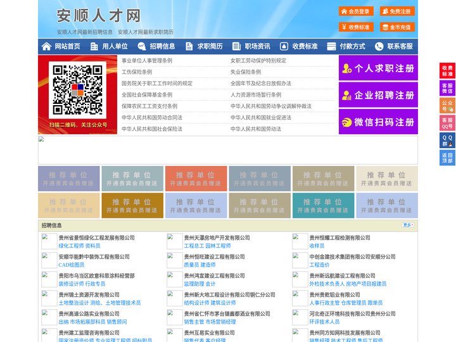
Task: Open 中华人民共和国就业促进法 link
Action: point(261,118)
